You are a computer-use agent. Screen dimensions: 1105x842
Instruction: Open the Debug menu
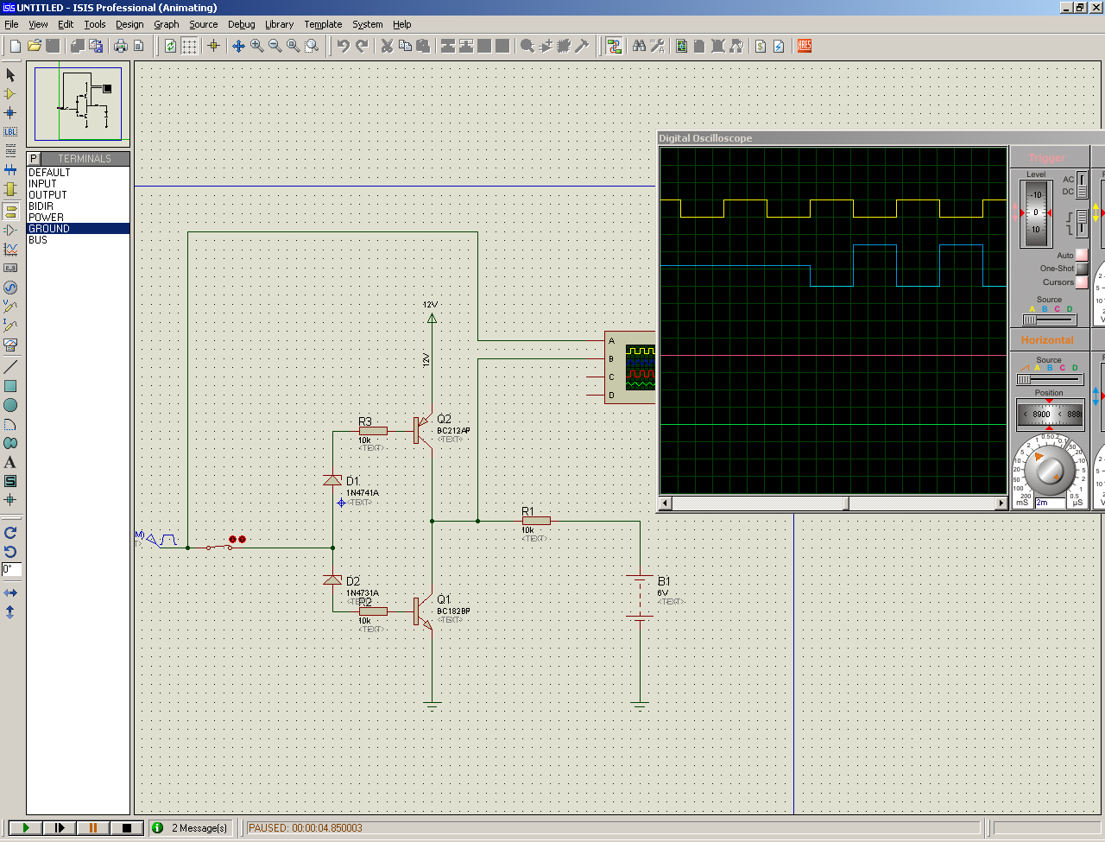pyautogui.click(x=241, y=24)
